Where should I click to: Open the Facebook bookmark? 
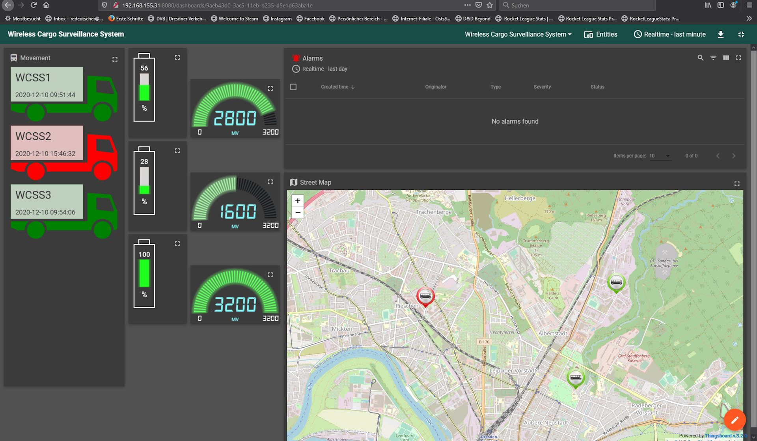(311, 19)
